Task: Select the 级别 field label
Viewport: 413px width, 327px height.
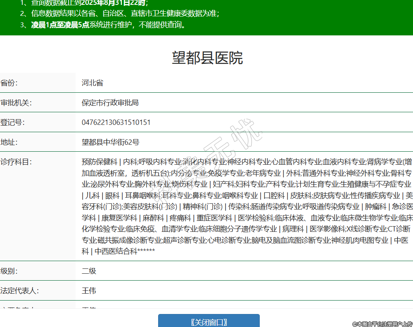Action: click(10, 271)
